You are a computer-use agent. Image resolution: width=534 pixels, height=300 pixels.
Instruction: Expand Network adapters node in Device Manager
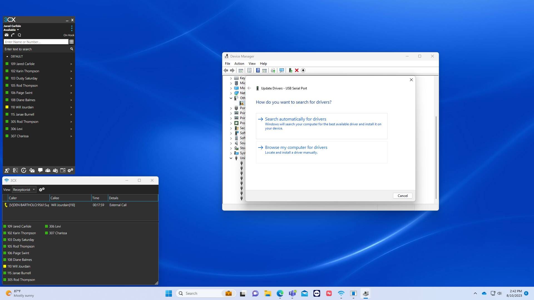[231, 93]
